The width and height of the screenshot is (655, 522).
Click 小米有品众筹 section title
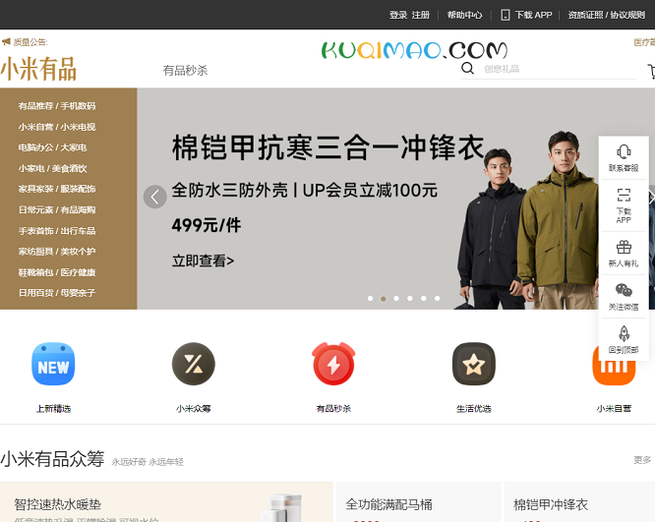coord(52,459)
